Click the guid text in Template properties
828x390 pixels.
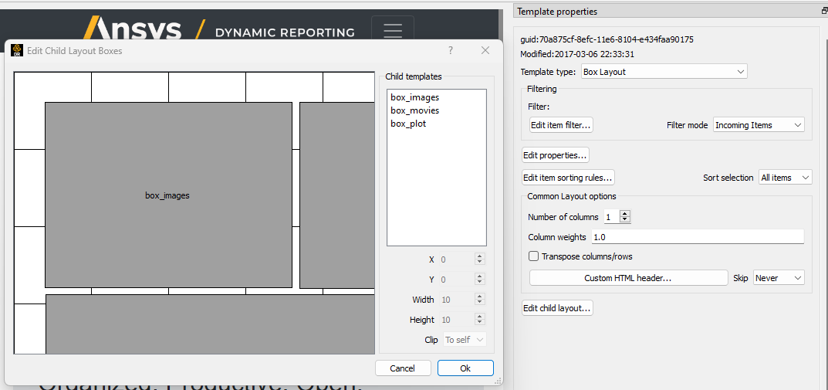tap(607, 39)
